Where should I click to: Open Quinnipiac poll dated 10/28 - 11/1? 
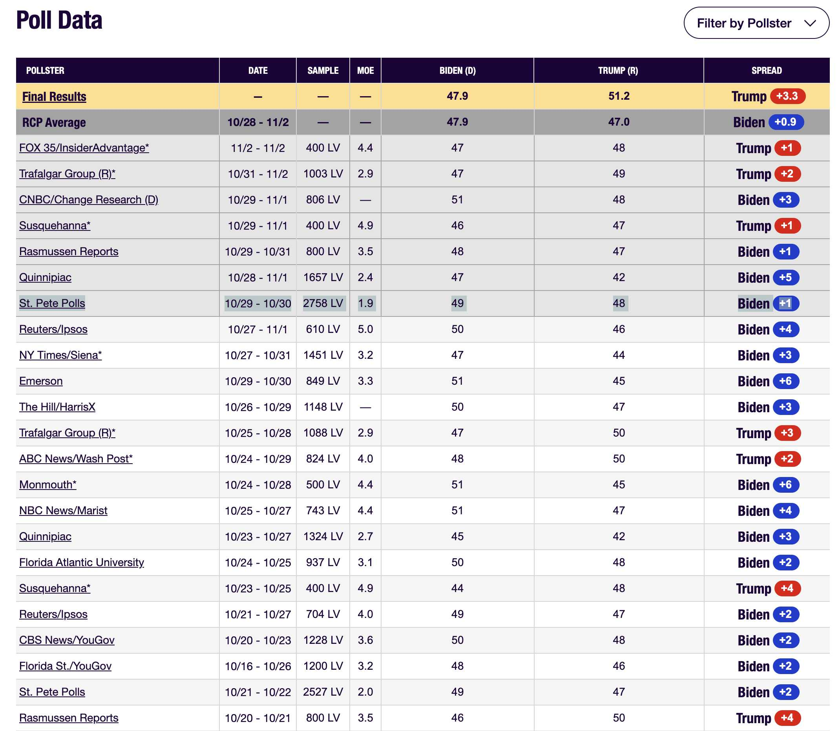(45, 278)
